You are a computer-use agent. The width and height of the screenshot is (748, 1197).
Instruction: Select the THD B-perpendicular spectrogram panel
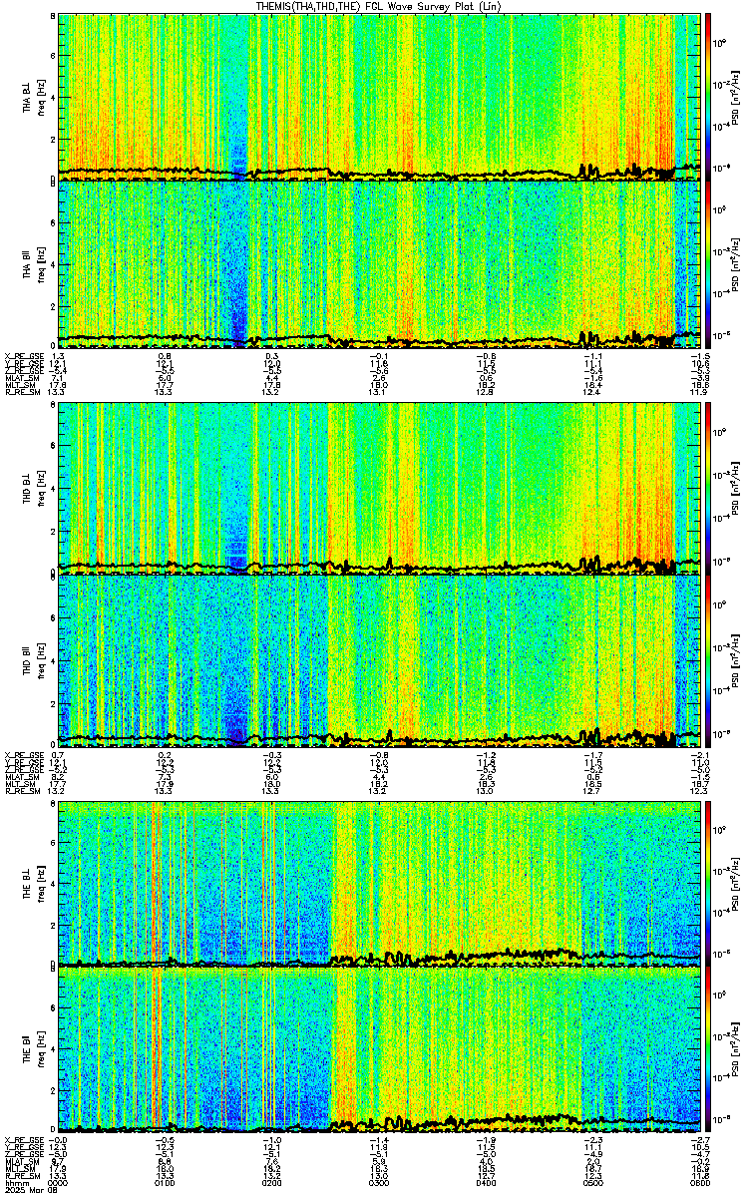380,490
